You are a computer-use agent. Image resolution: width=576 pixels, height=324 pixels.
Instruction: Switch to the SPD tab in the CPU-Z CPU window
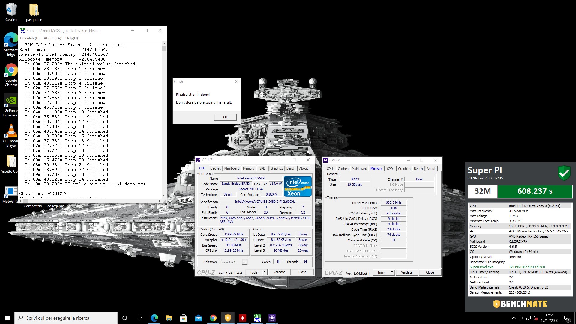pyautogui.click(x=262, y=168)
